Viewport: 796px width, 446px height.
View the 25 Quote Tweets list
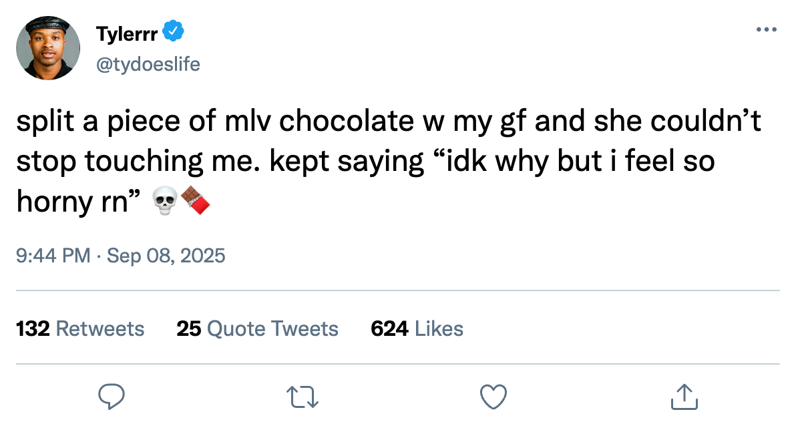pos(257,328)
